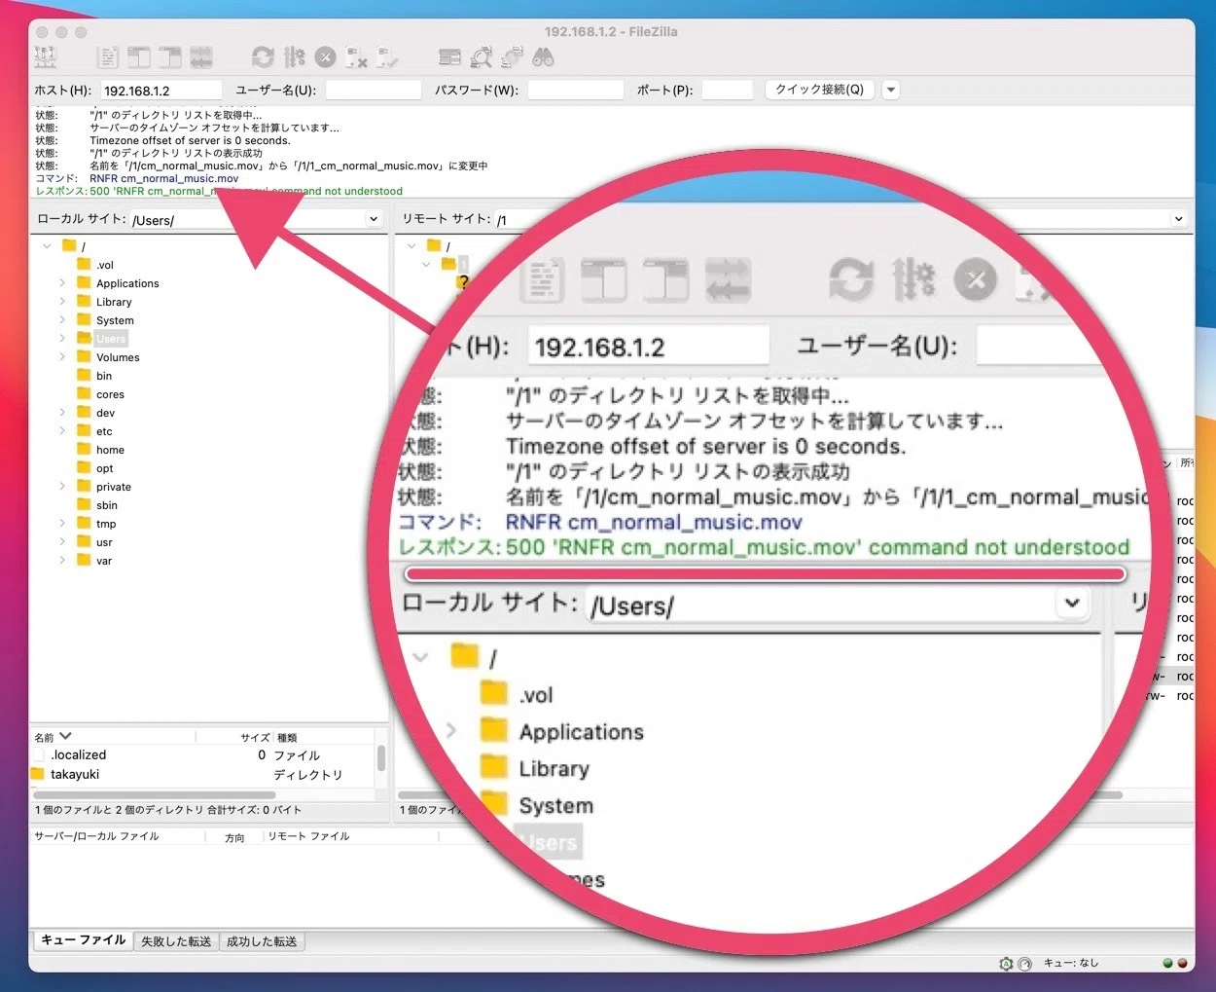Toggle the filename filters magnifier icon
1216x992 pixels.
(x=481, y=57)
